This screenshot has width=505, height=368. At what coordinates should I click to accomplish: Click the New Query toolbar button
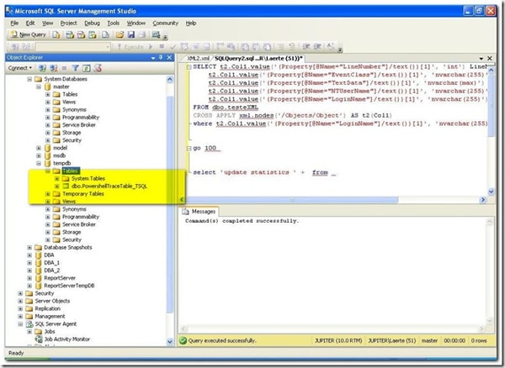click(28, 34)
